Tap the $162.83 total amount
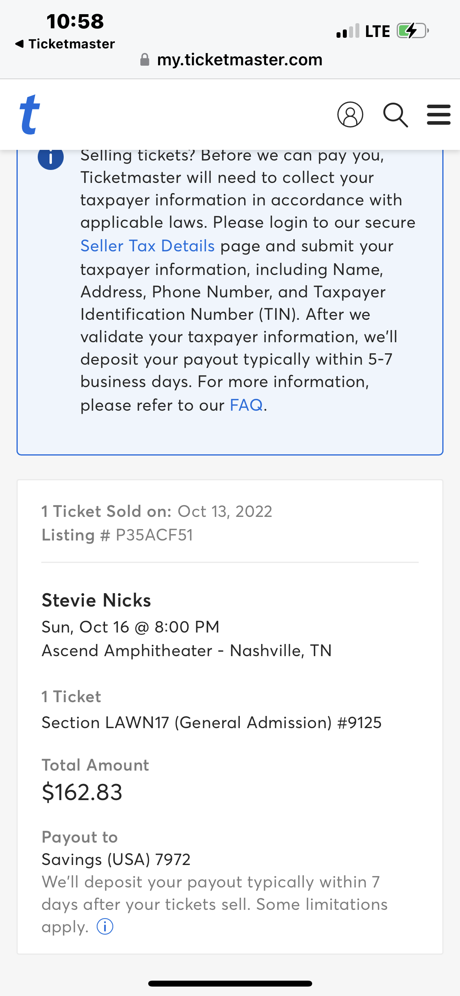Image resolution: width=460 pixels, height=996 pixels. pos(82,792)
